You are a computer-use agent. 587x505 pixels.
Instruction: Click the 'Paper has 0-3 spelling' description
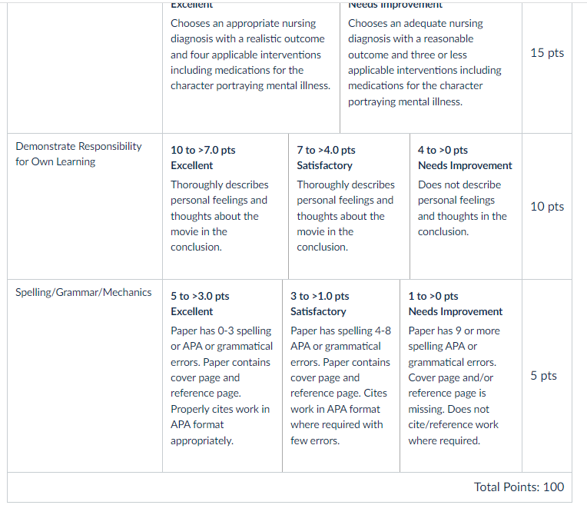[x=221, y=386]
